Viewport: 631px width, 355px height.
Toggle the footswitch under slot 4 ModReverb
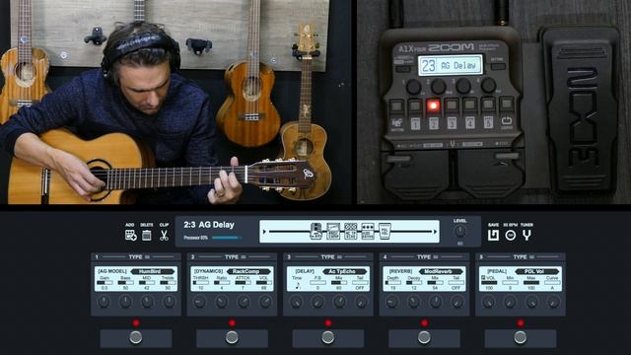click(x=424, y=337)
